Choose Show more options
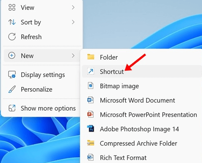Screen dimensions: 202x163 (41, 108)
